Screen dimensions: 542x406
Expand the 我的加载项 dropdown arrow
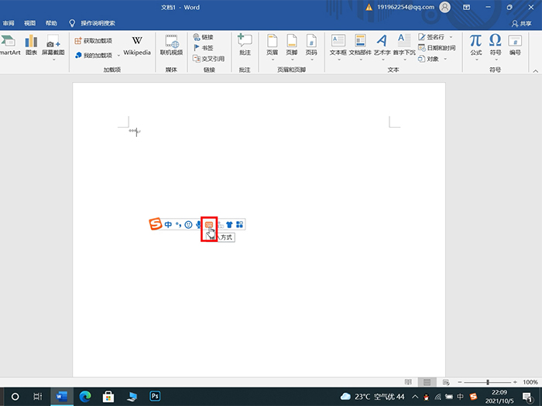pos(118,55)
